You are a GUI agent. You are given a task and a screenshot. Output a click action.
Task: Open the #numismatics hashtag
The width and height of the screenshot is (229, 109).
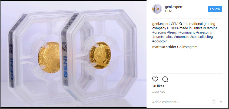pos(163,37)
